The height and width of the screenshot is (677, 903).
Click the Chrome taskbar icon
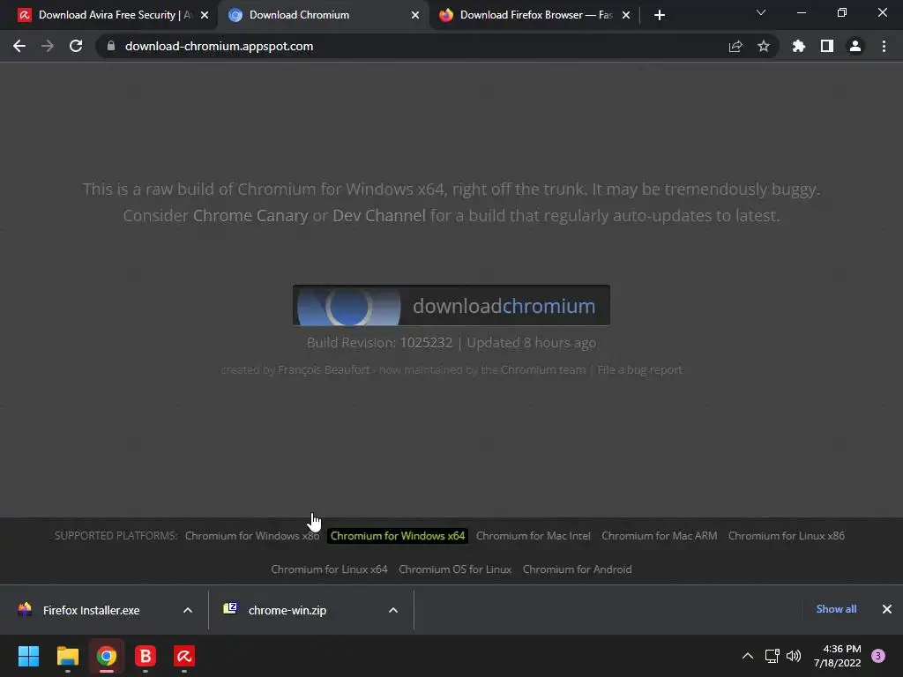107,656
